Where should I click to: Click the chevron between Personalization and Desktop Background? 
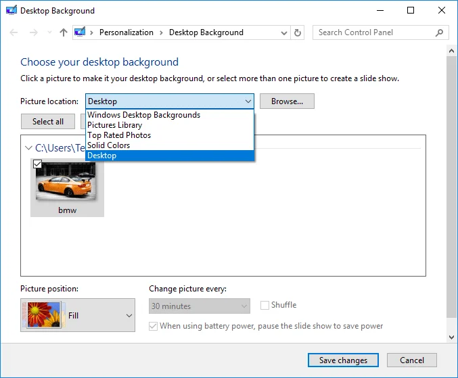[x=161, y=32]
